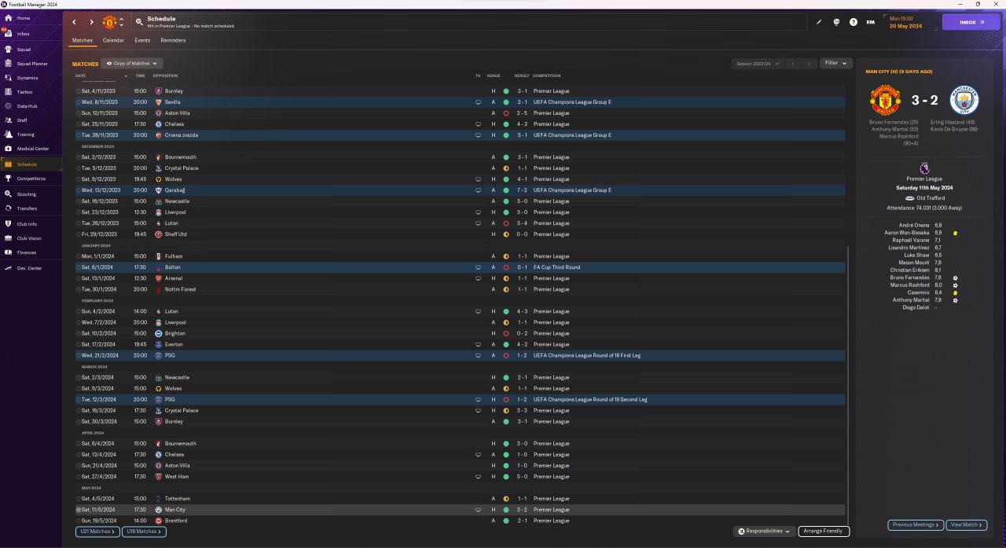Select the Burnley 4/11/2023 row radio
This screenshot has width=1006, height=548.
click(79, 91)
